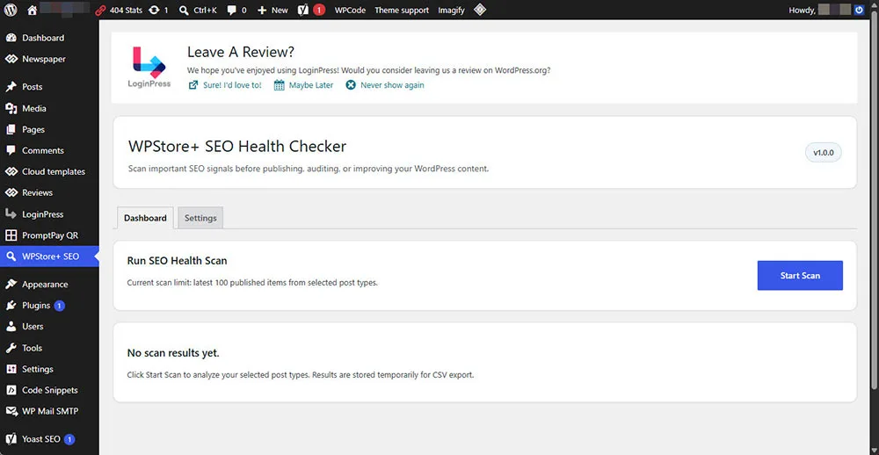Click "Sure! I'd love to!" review link
Image resolution: width=879 pixels, height=455 pixels.
tap(225, 85)
